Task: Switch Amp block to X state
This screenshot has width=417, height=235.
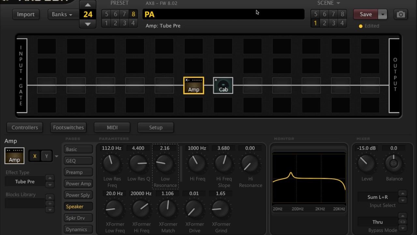Action: pos(35,156)
